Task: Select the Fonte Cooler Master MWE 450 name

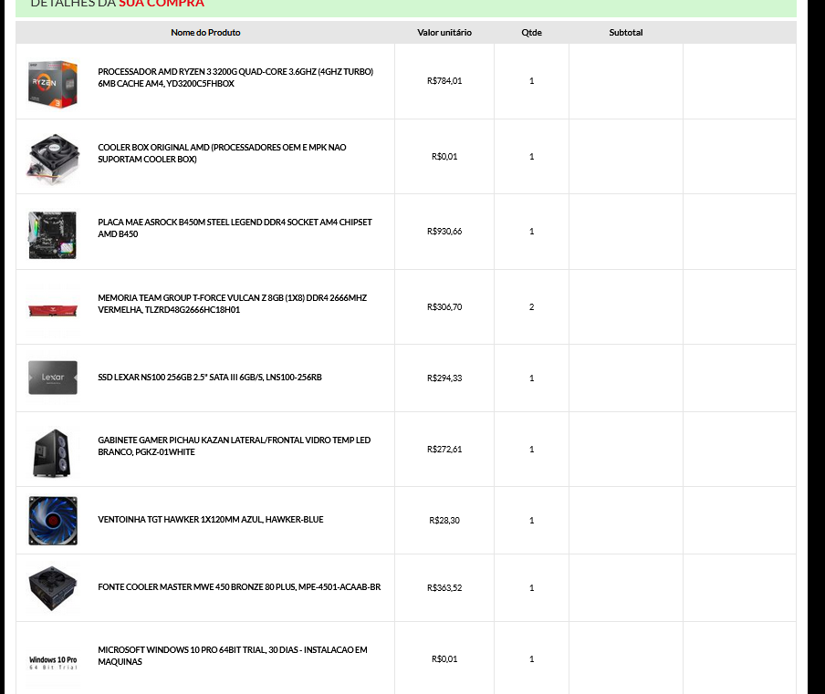Action: click(239, 586)
